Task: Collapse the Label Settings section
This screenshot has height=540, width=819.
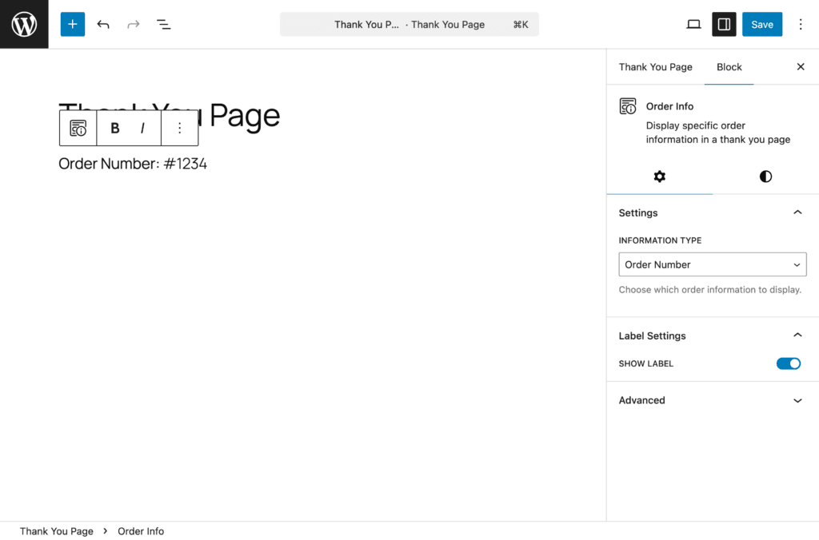Action: pos(797,336)
